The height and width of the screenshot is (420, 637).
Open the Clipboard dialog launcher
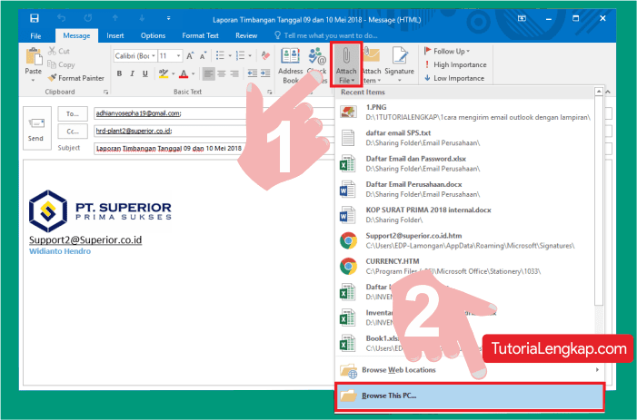tap(106, 92)
